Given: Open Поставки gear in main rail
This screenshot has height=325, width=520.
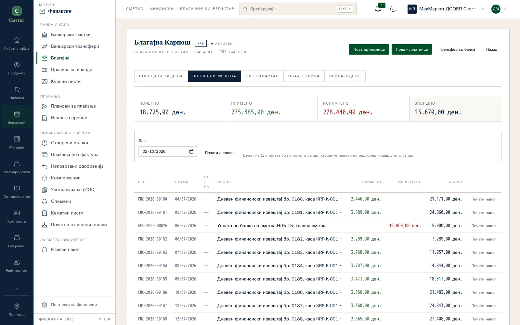Looking at the screenshot, I should coord(17,310).
